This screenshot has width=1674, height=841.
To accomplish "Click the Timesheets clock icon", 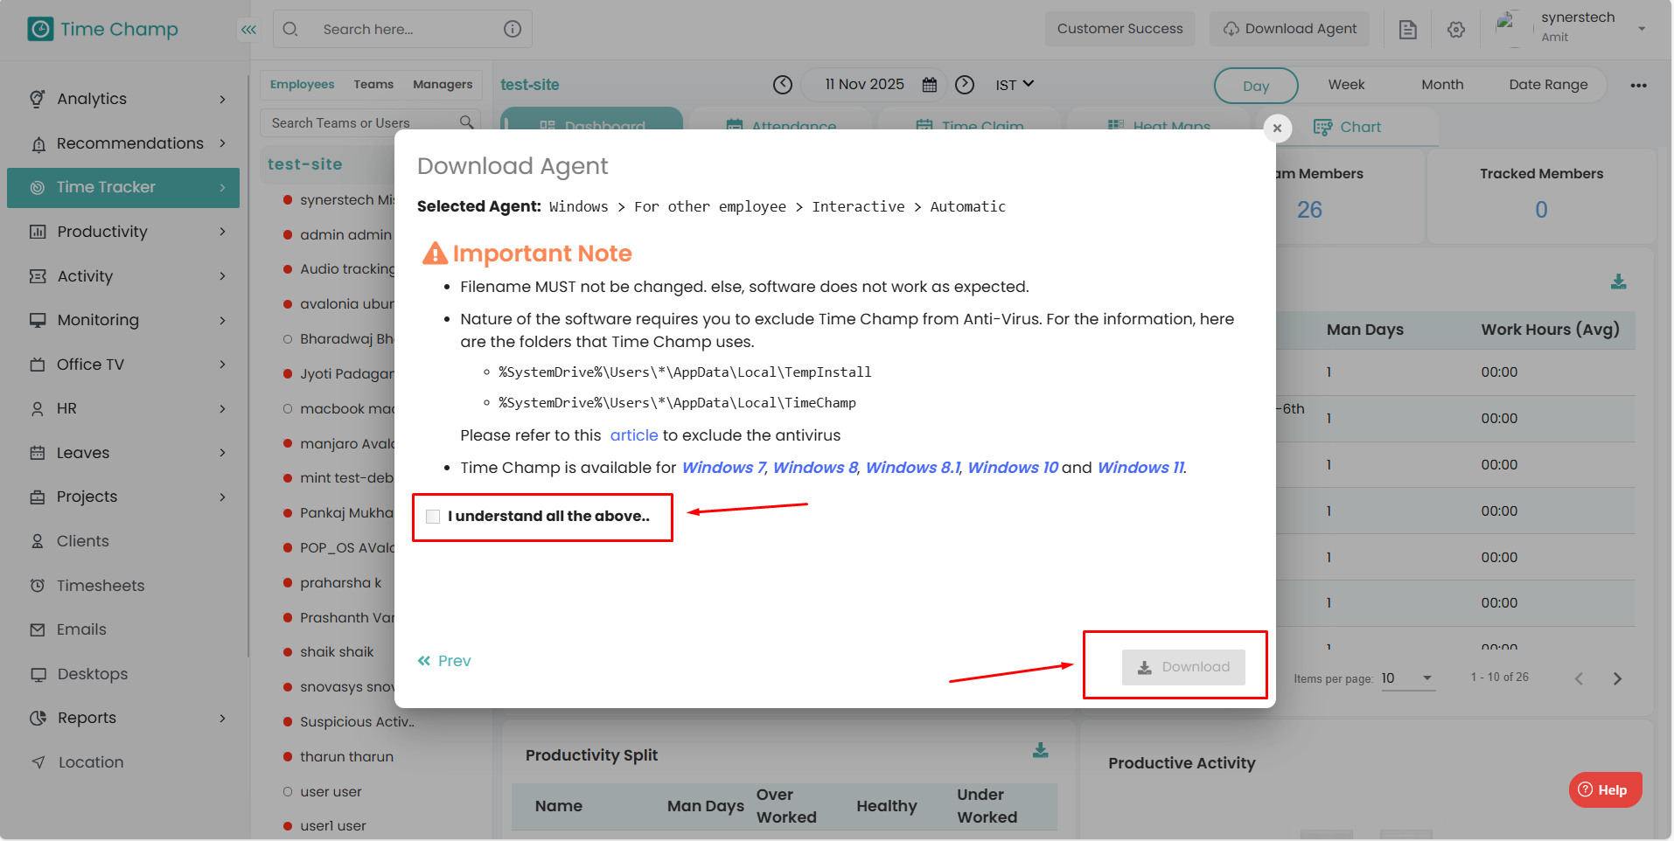I will point(38,585).
